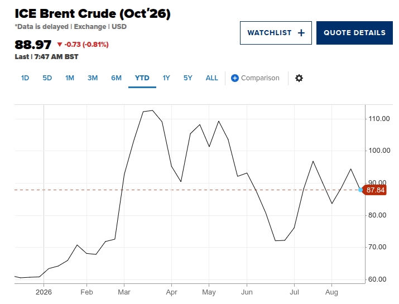
Task: Display ALL available price history
Action: click(x=211, y=78)
